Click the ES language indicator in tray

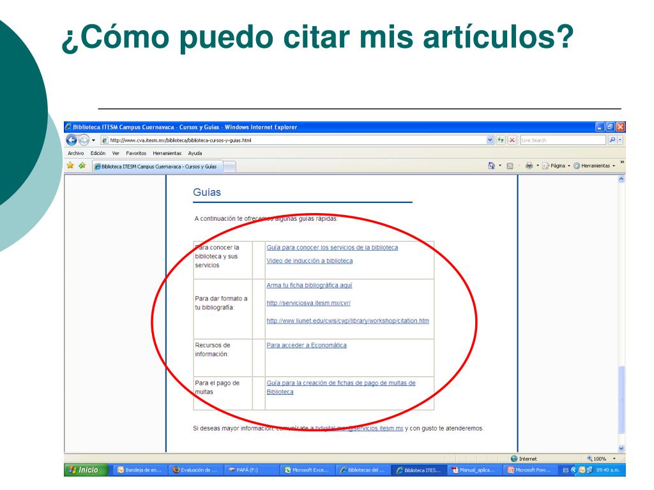(x=566, y=470)
